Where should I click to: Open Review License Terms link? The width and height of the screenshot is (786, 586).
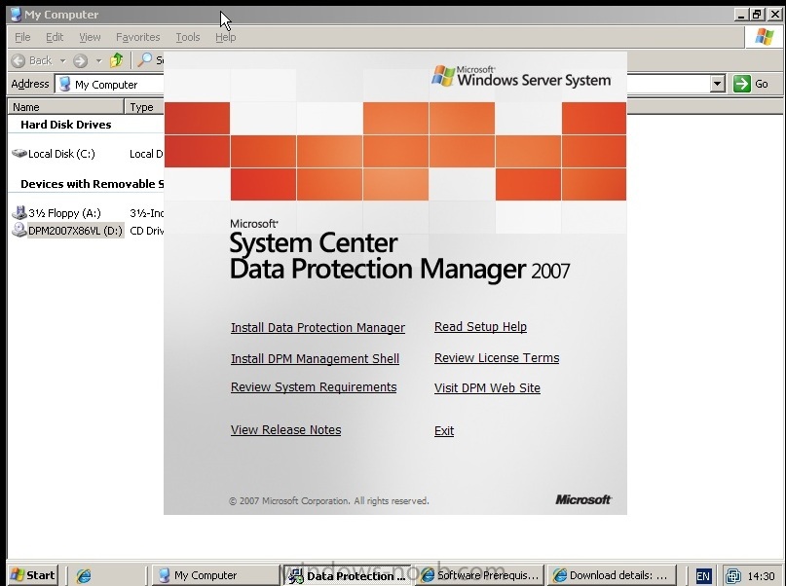pos(497,357)
